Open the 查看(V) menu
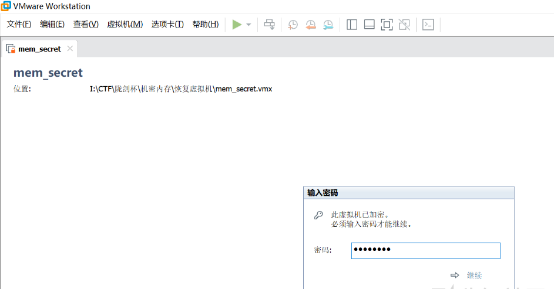 (86, 24)
